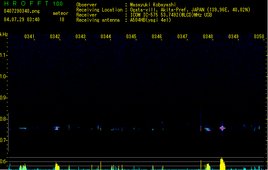Click the tallest yellow power peak after 0348
This screenshot has height=170, width=268.
[x=222, y=164]
